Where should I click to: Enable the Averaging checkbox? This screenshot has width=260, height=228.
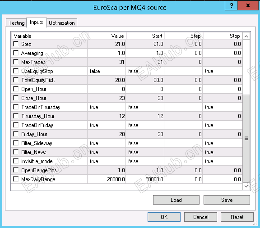pos(16,53)
